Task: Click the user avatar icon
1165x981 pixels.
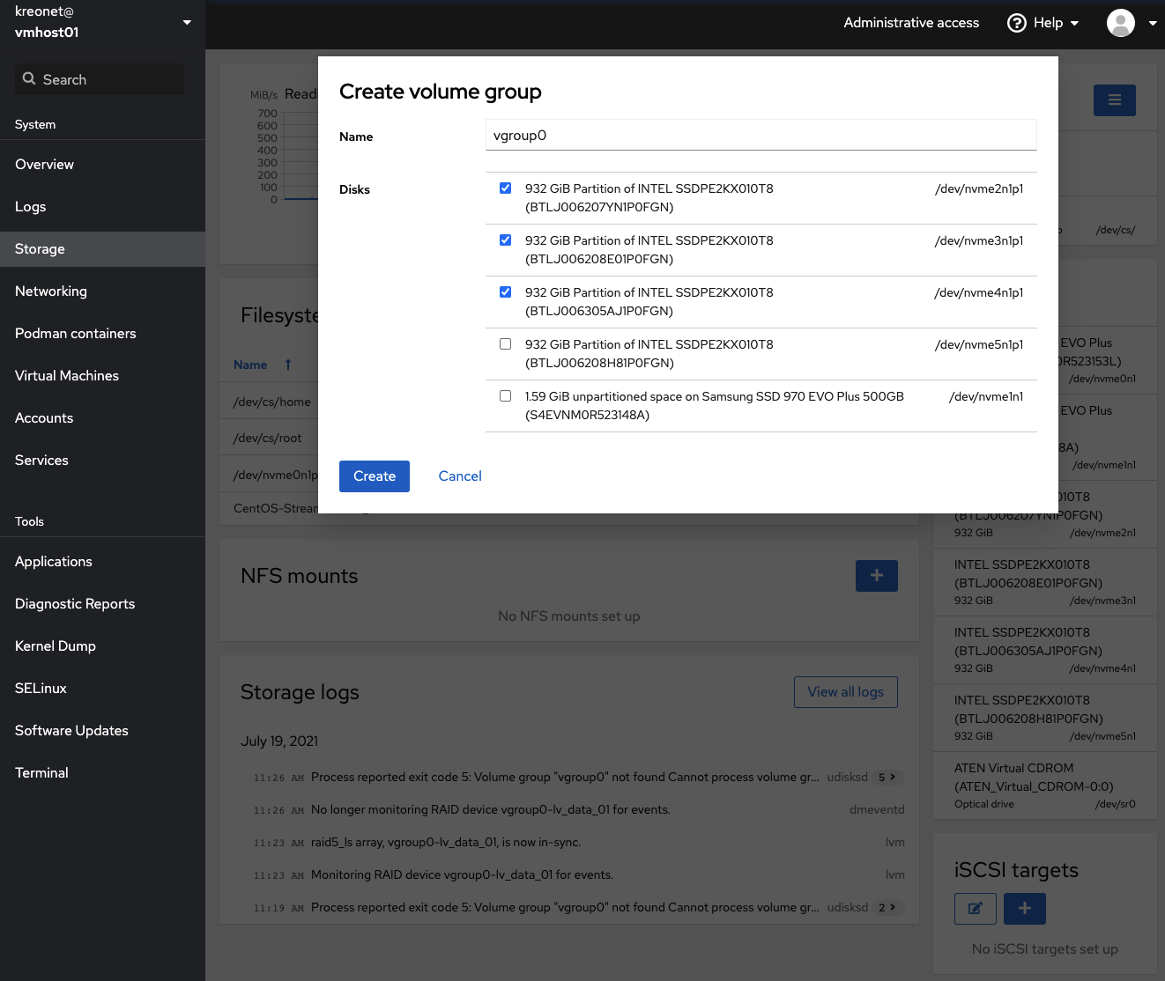Action: point(1120,23)
